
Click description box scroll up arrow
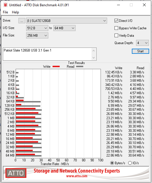pos(94,51)
